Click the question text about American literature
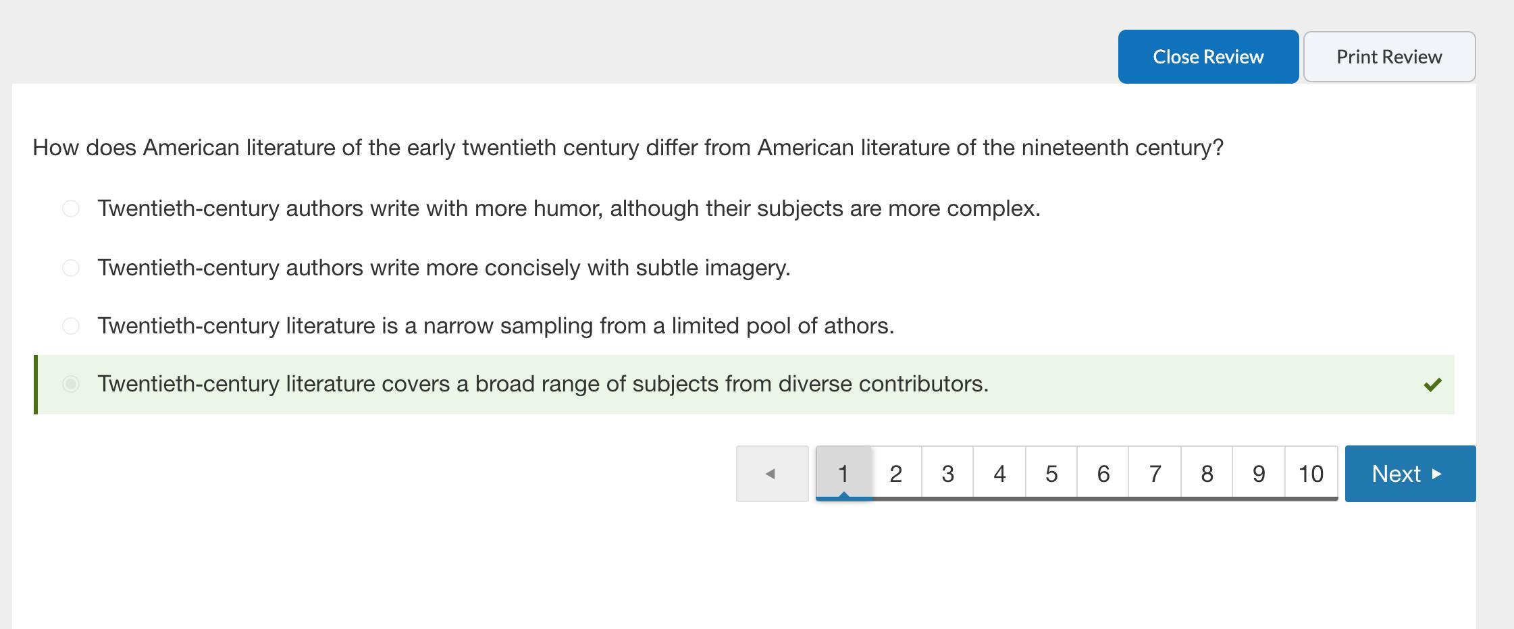The height and width of the screenshot is (629, 1514). (x=628, y=148)
